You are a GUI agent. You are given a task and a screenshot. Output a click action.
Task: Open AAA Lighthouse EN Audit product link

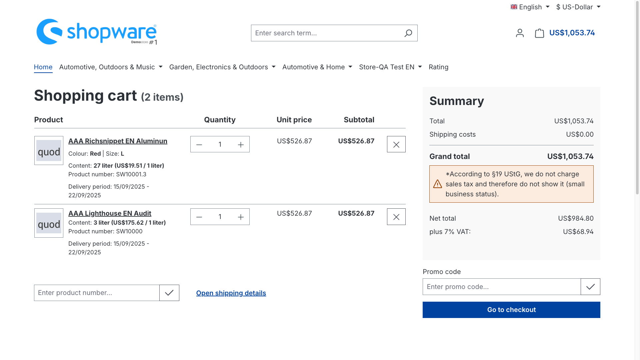pyautogui.click(x=110, y=213)
